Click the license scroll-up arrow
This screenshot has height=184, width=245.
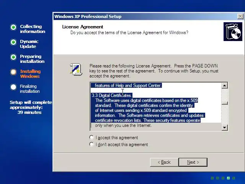click(225, 85)
